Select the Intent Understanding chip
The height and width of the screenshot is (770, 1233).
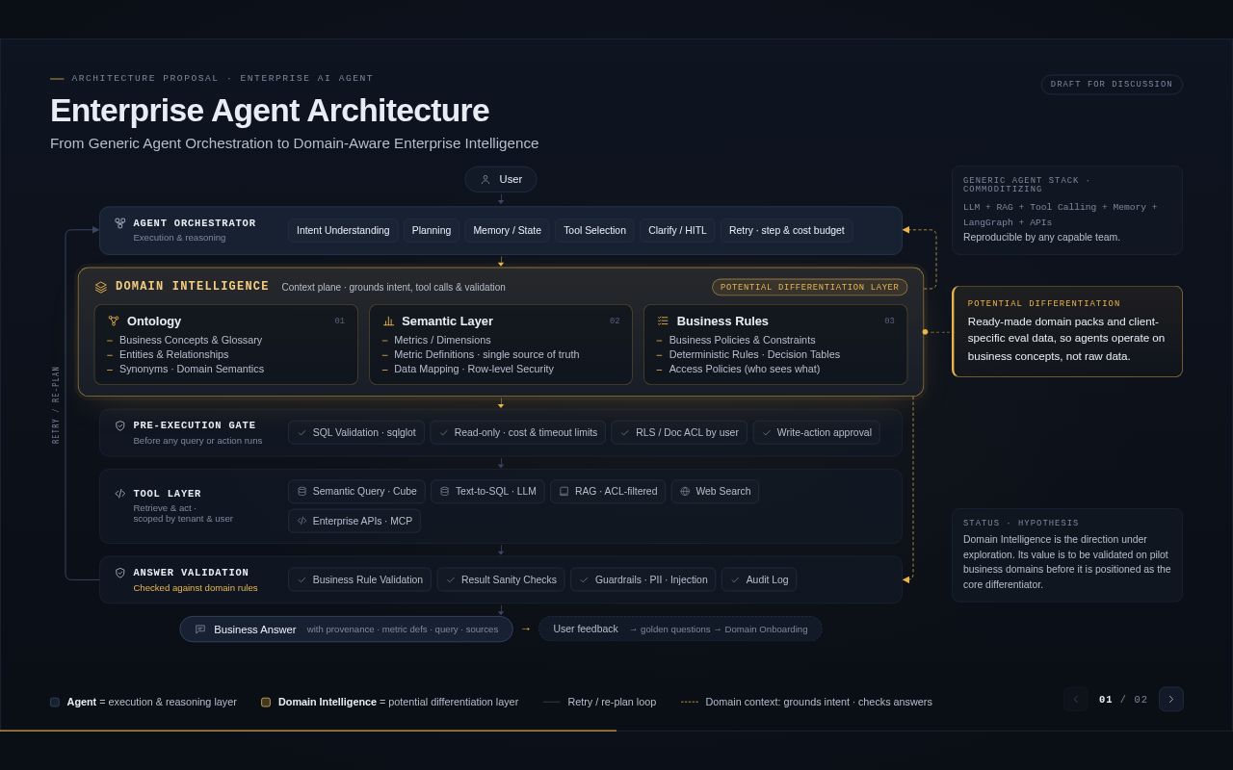[343, 231]
